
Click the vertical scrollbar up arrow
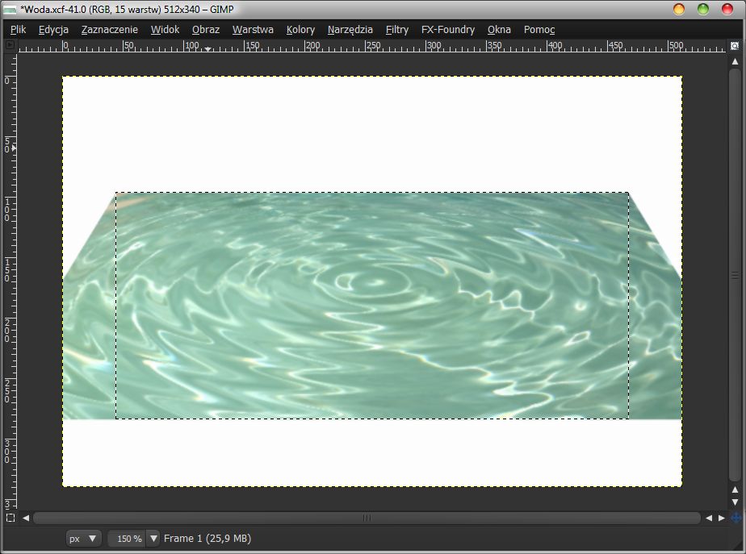(735, 61)
